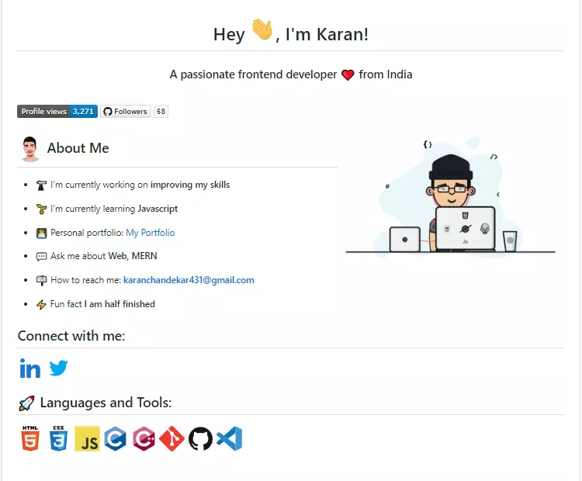Click the C++ language icon
Image resolution: width=582 pixels, height=481 pixels.
(144, 438)
